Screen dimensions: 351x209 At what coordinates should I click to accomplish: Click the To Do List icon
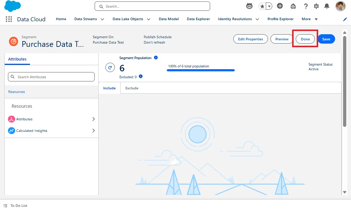(x=5, y=206)
